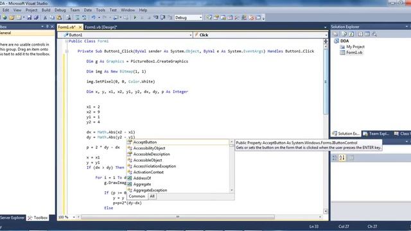Click Show All Files in Solution Explorer

(344, 34)
